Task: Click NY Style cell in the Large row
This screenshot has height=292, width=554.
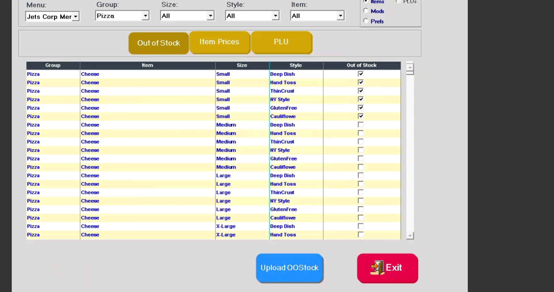Action: (296, 201)
